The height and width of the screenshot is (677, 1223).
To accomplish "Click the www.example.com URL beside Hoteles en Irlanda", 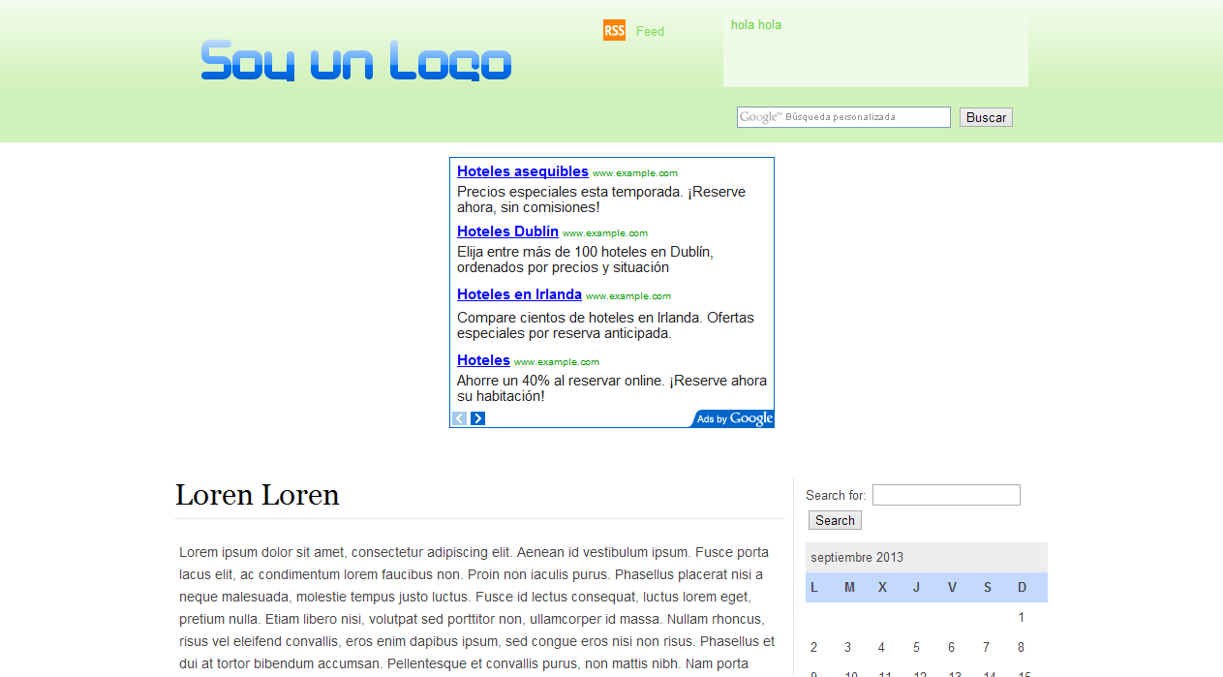I will (628, 296).
